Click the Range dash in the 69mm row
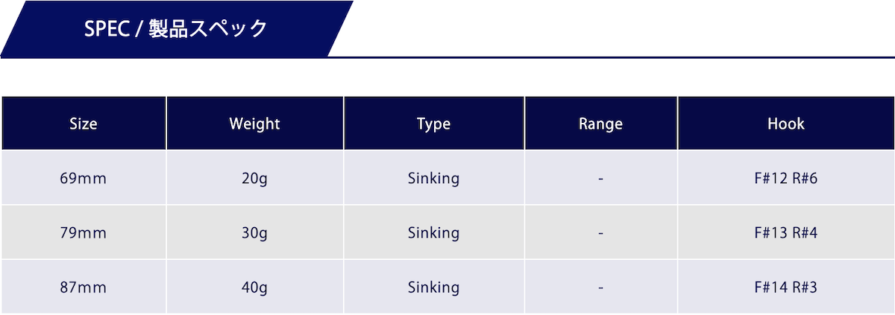Image resolution: width=895 pixels, height=315 pixels. pos(600,179)
